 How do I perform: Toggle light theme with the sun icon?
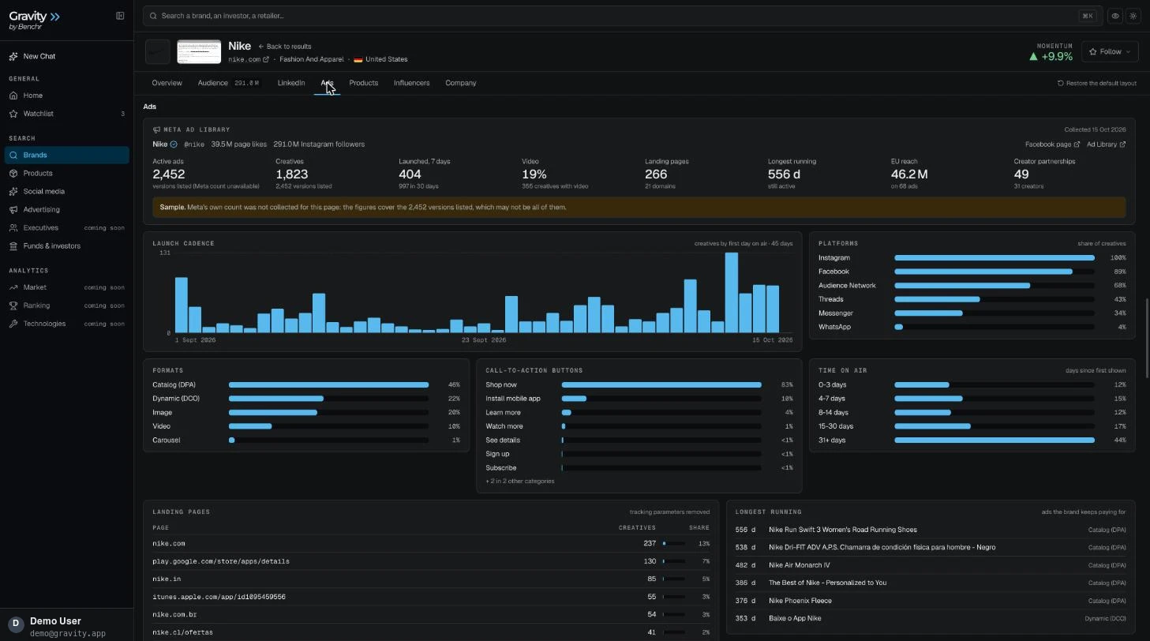[x=1133, y=16]
